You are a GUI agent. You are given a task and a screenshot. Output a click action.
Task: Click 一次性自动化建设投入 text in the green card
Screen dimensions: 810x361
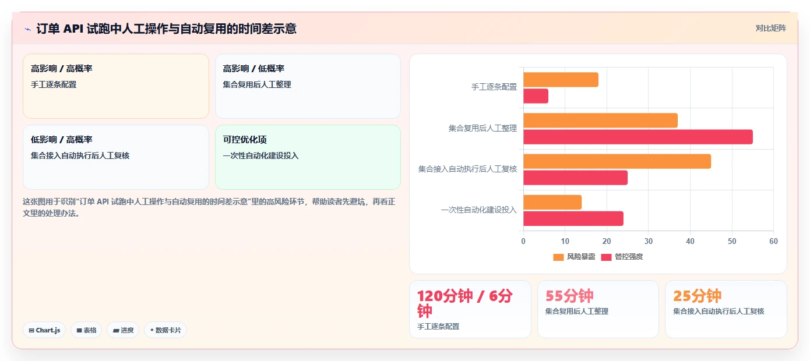(260, 155)
